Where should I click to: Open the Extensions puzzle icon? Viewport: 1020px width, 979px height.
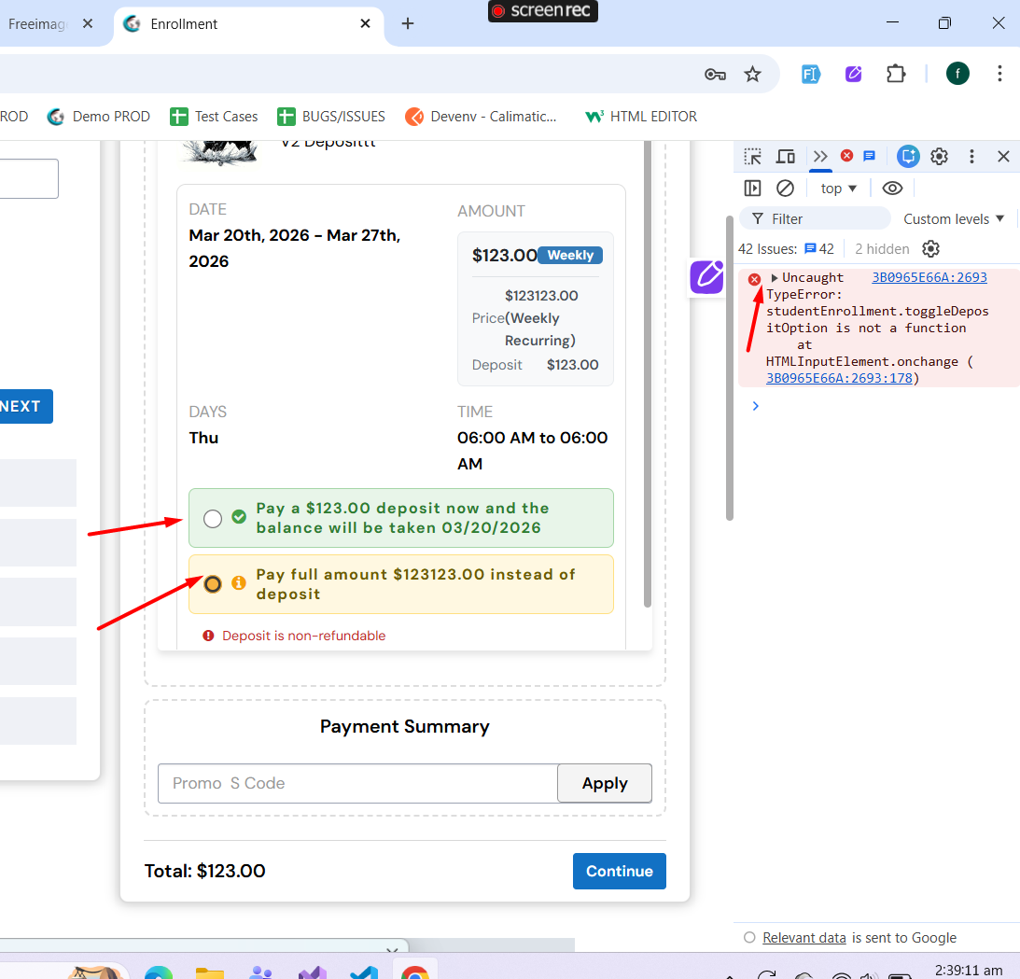(x=896, y=74)
